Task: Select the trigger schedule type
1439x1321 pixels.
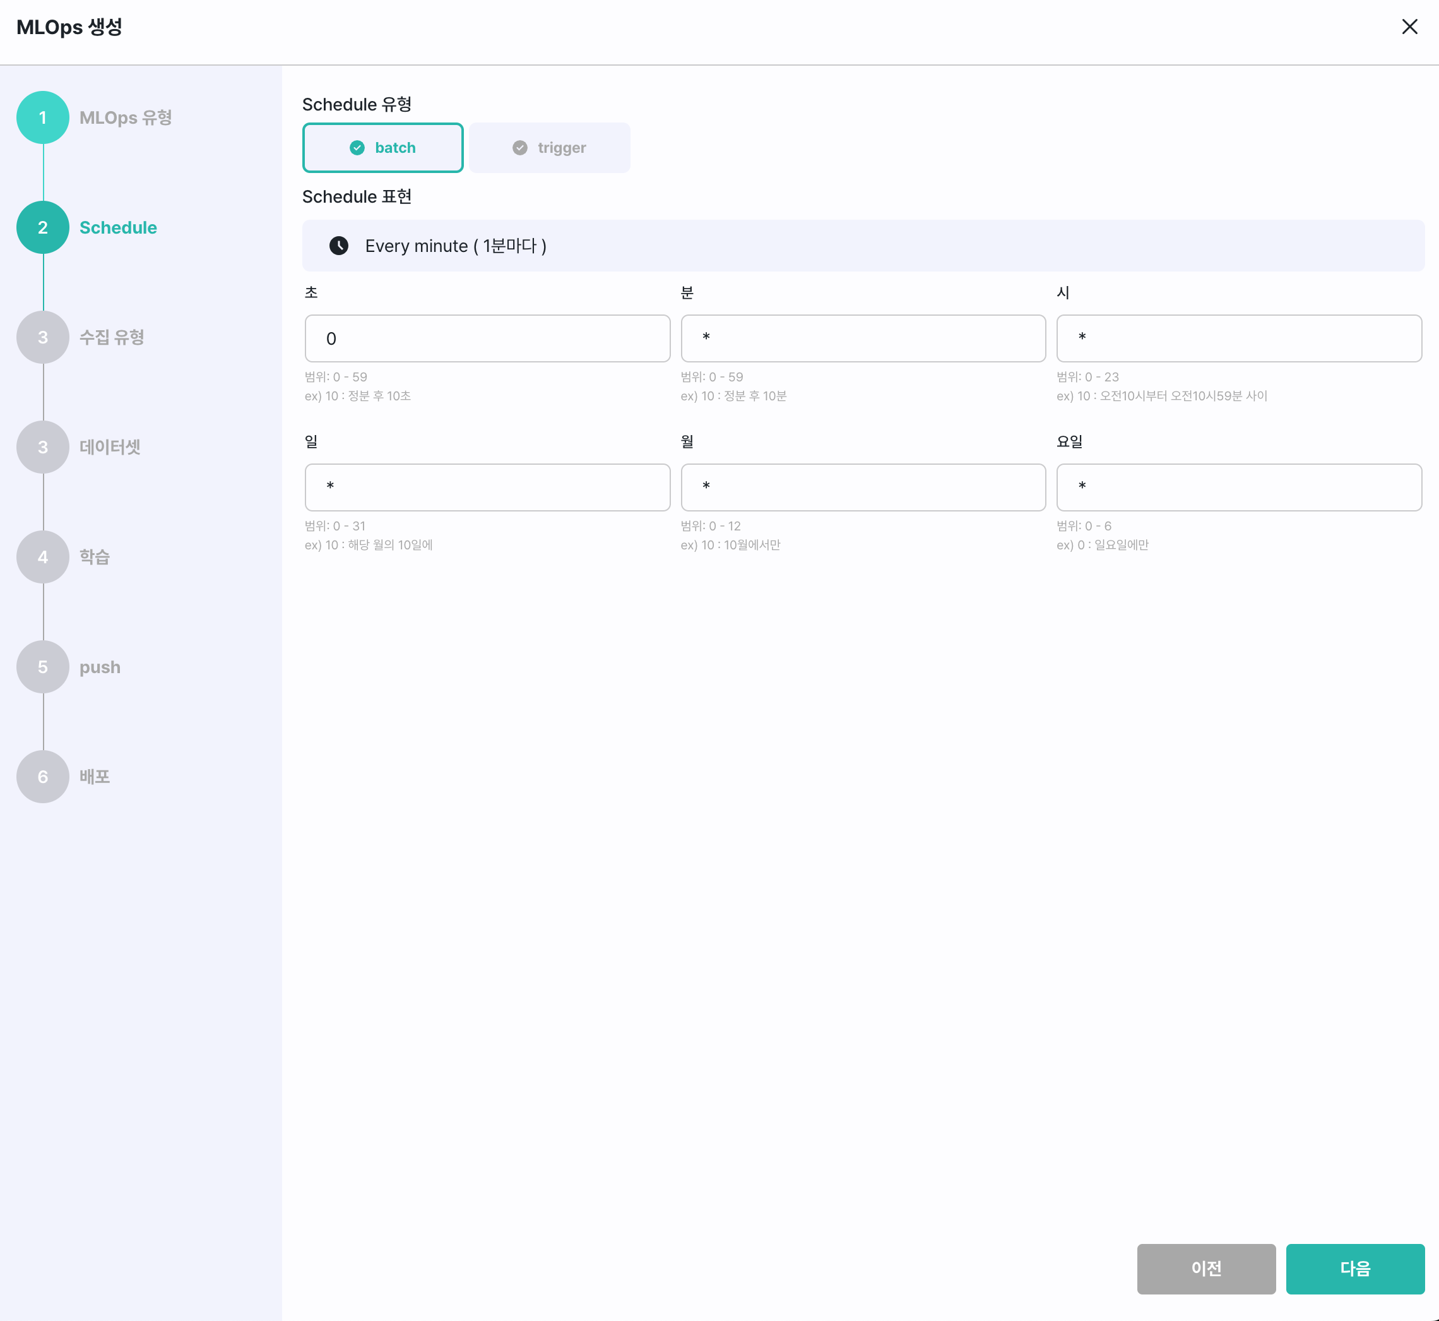Action: (x=550, y=148)
